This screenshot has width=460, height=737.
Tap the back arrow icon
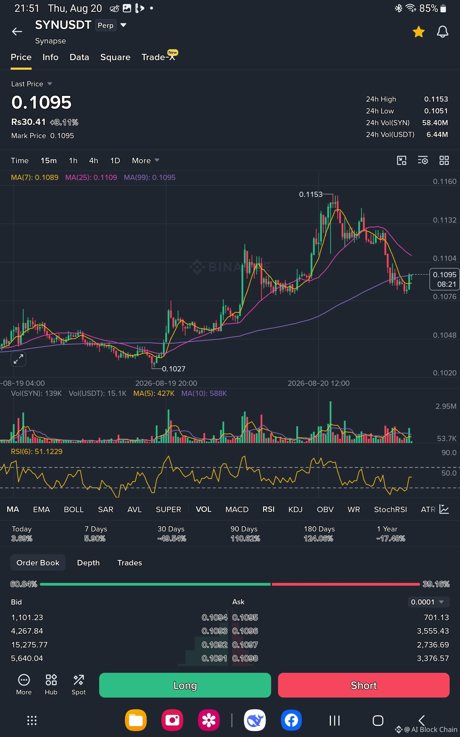tap(17, 31)
